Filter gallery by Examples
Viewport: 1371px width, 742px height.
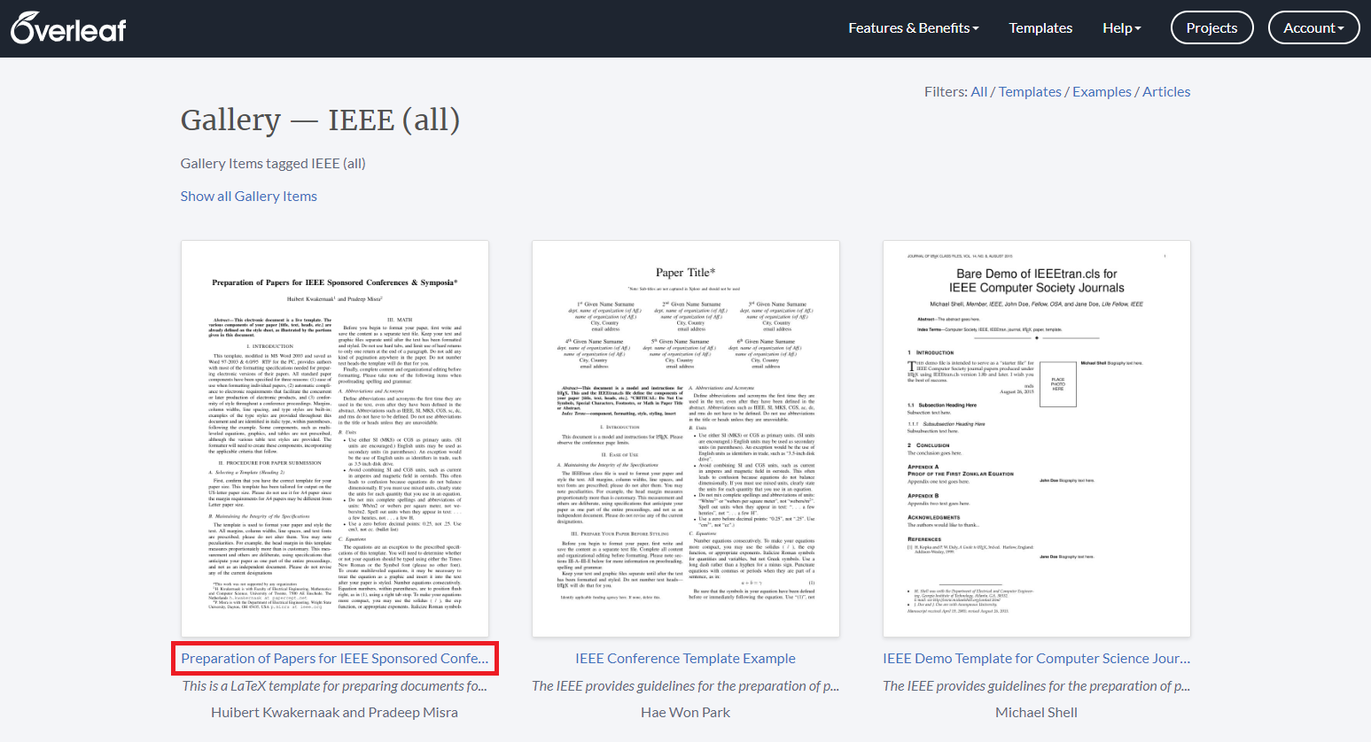pos(1102,92)
